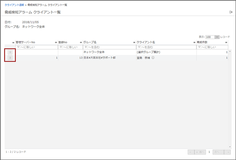Go to the first page button
The height and width of the screenshot is (160, 236).
click(x=191, y=152)
